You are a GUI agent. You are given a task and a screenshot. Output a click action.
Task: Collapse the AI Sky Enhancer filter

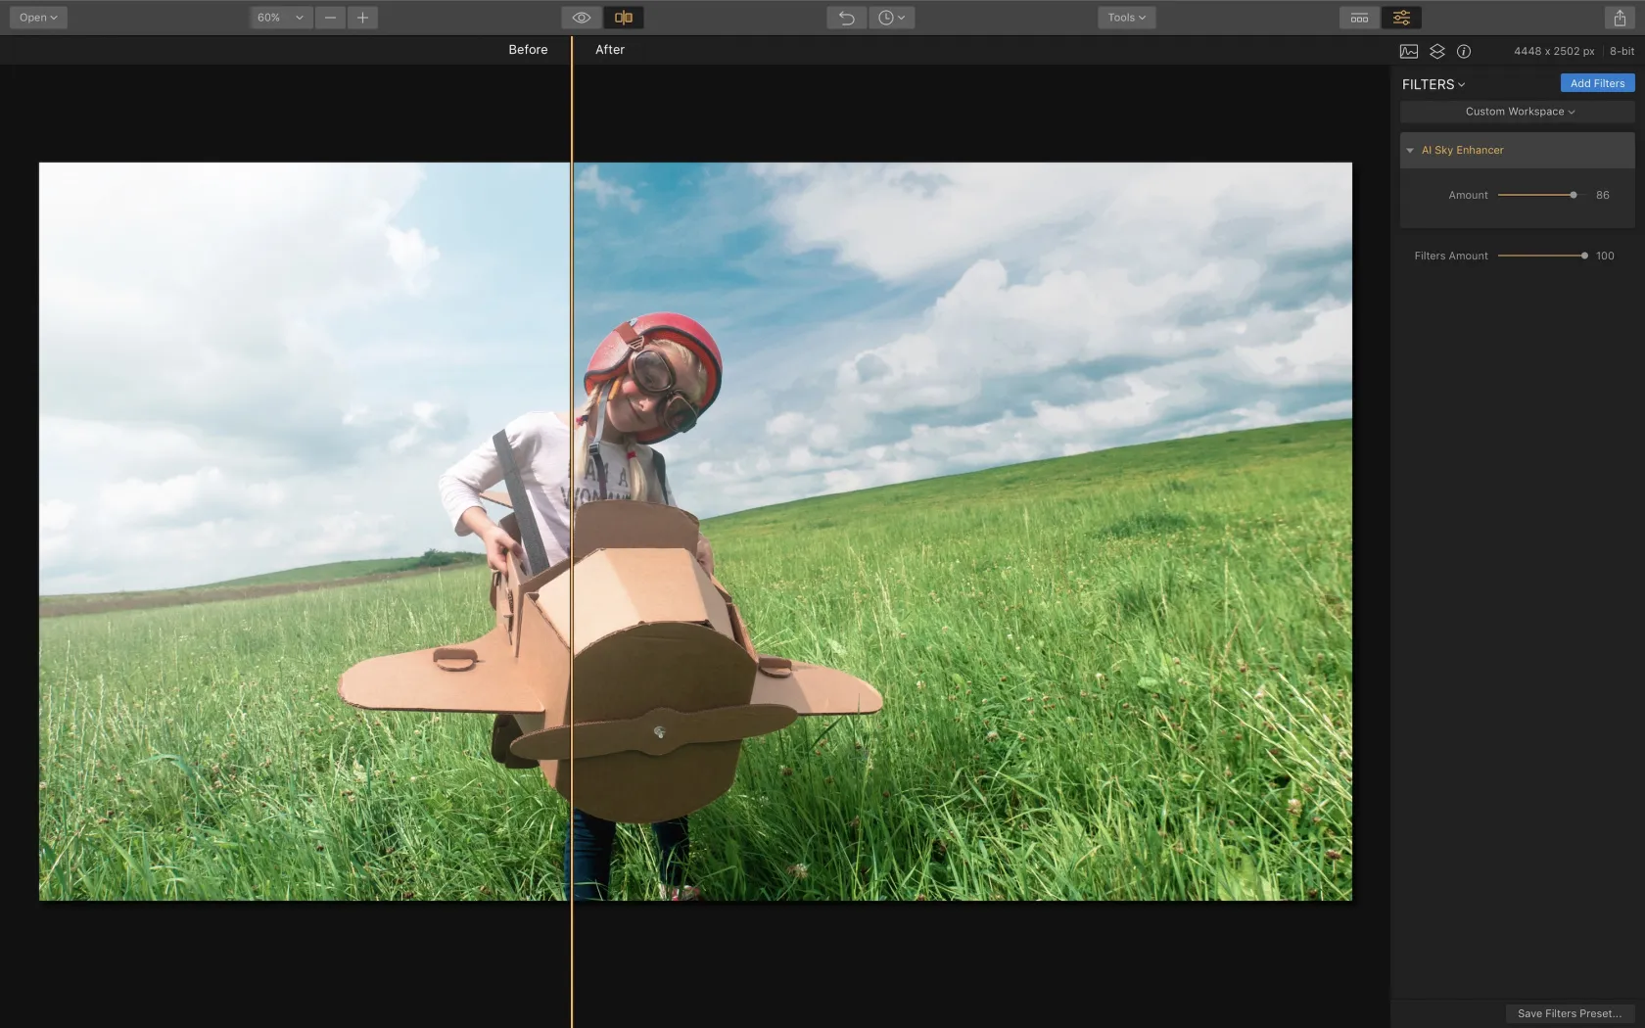[x=1410, y=151]
